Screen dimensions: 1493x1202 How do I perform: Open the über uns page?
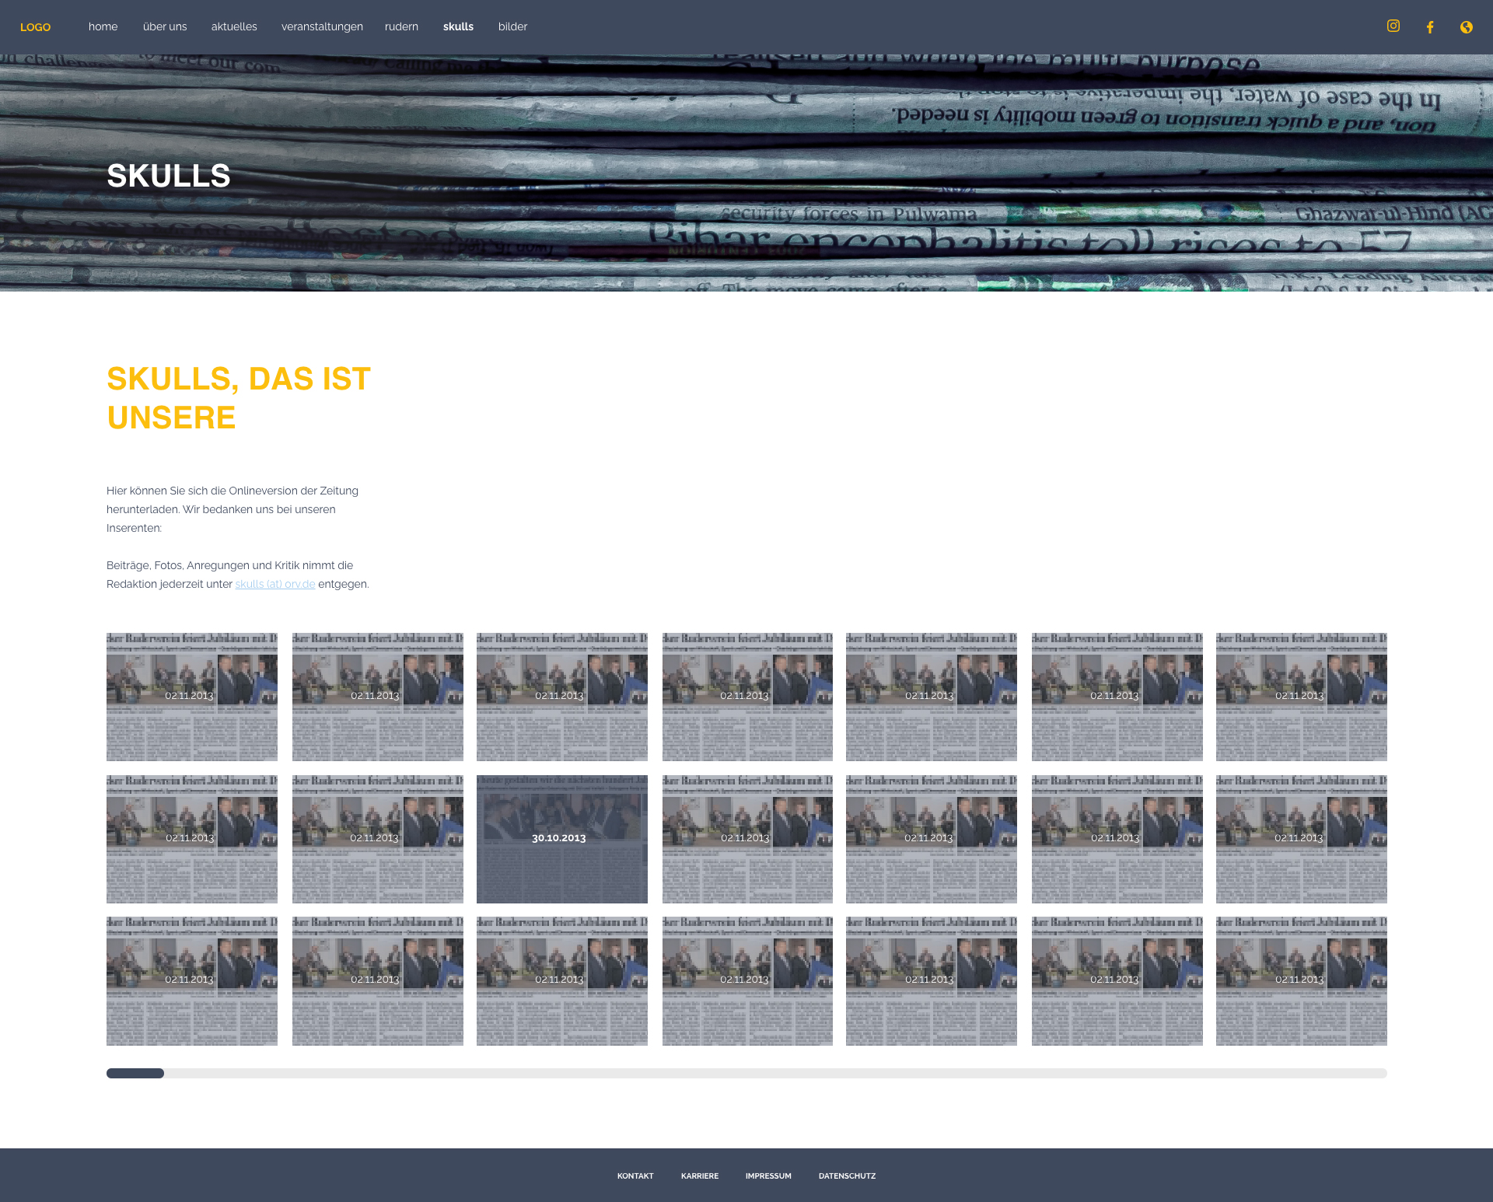pos(165,26)
